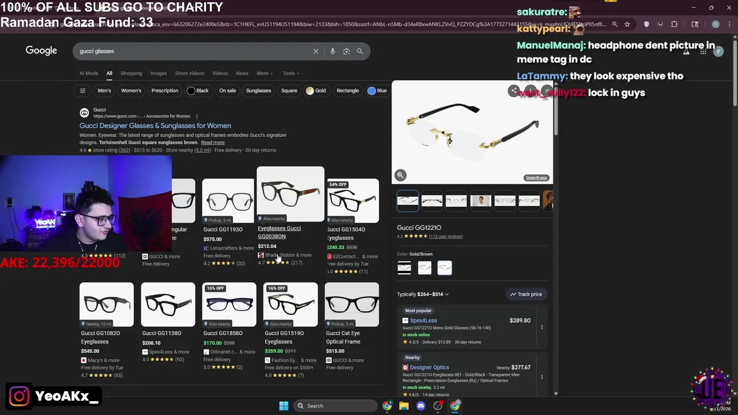
Task: Open Discord from the taskbar
Action: [x=421, y=406]
